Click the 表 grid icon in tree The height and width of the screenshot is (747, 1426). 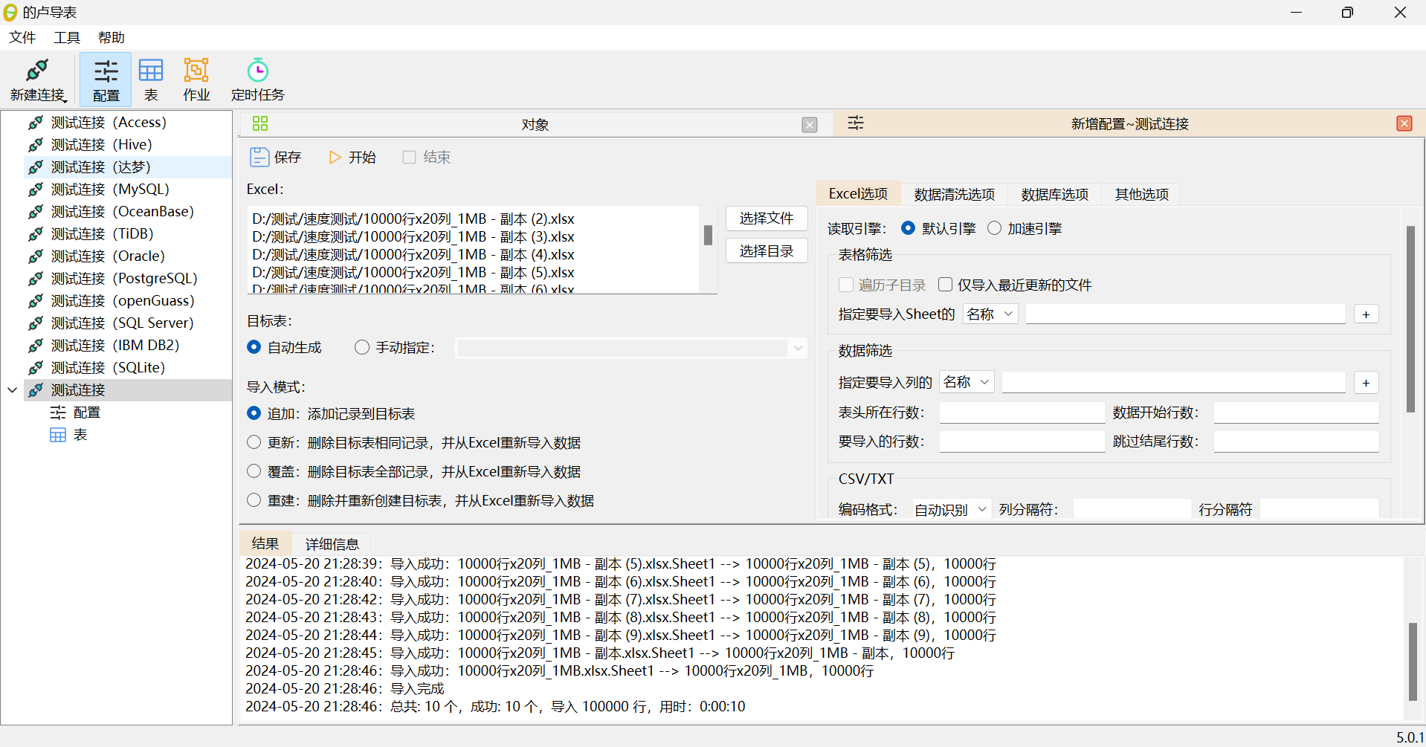tap(58, 435)
